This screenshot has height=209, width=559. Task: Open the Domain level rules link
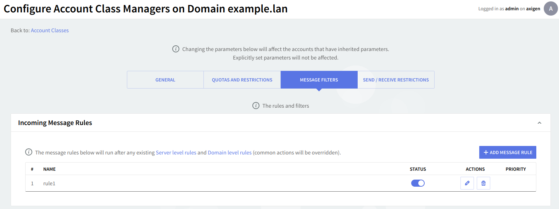[229, 153]
